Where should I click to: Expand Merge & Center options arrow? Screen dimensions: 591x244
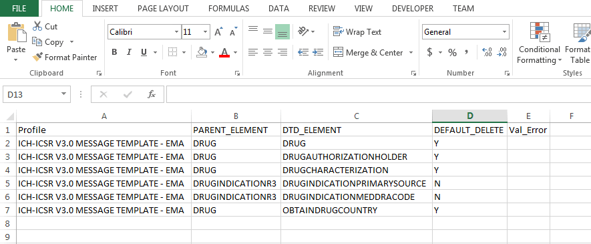point(411,52)
